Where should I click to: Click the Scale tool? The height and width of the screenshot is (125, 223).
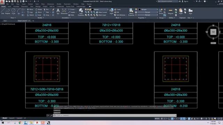click(38, 15)
